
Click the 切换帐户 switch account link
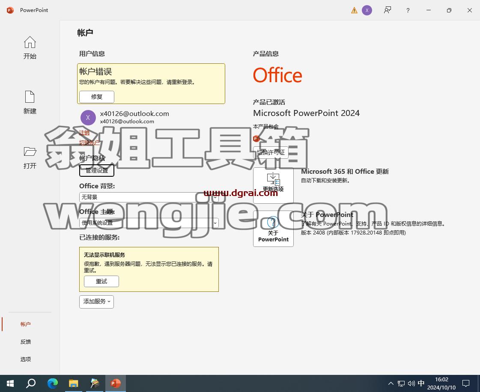click(89, 143)
